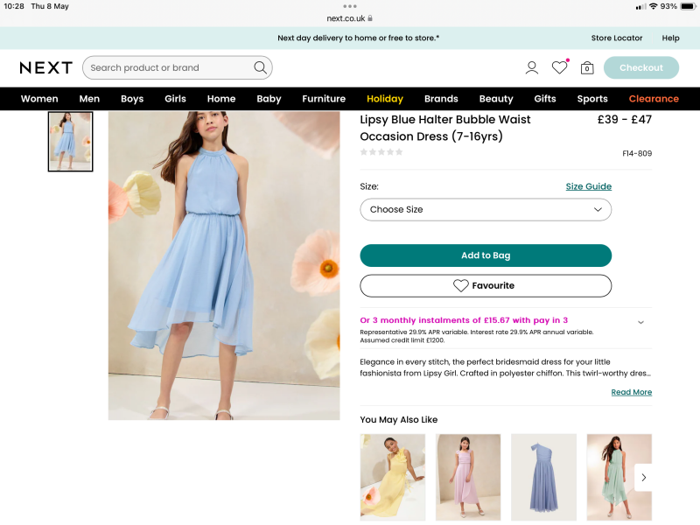700x525 pixels.
Task: Open the Clearance menu
Action: point(654,99)
